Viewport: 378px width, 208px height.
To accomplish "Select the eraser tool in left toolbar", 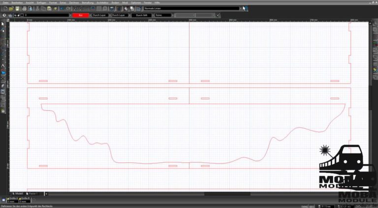I will click(3, 86).
